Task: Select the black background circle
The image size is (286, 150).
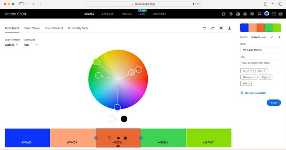Action: coord(124,119)
